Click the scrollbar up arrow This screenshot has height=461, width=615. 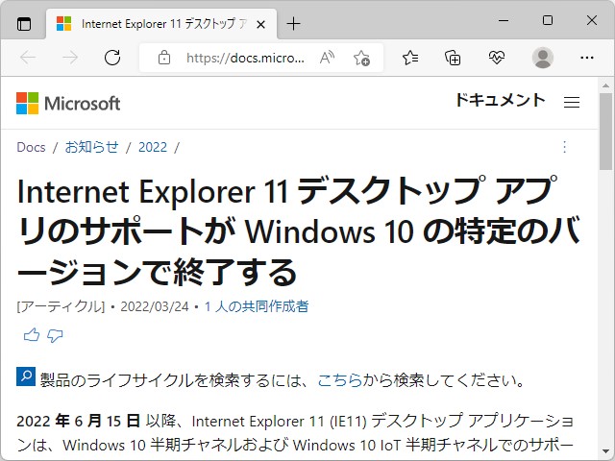(606, 85)
